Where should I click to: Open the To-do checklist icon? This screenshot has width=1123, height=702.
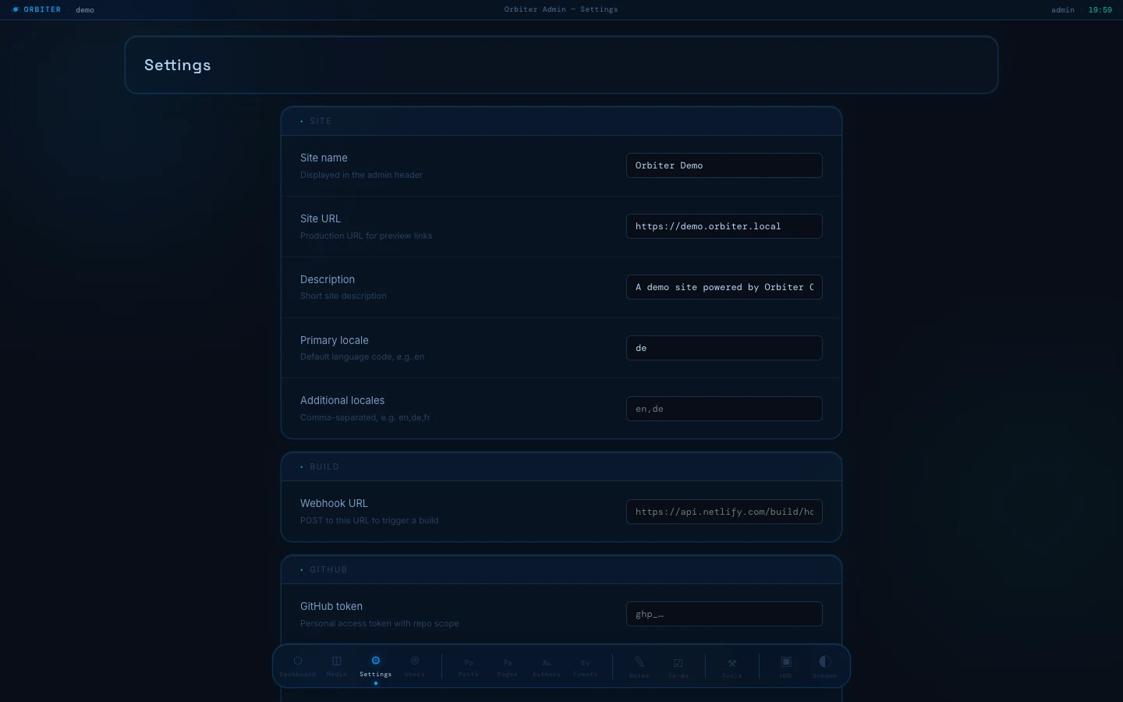pyautogui.click(x=678, y=667)
